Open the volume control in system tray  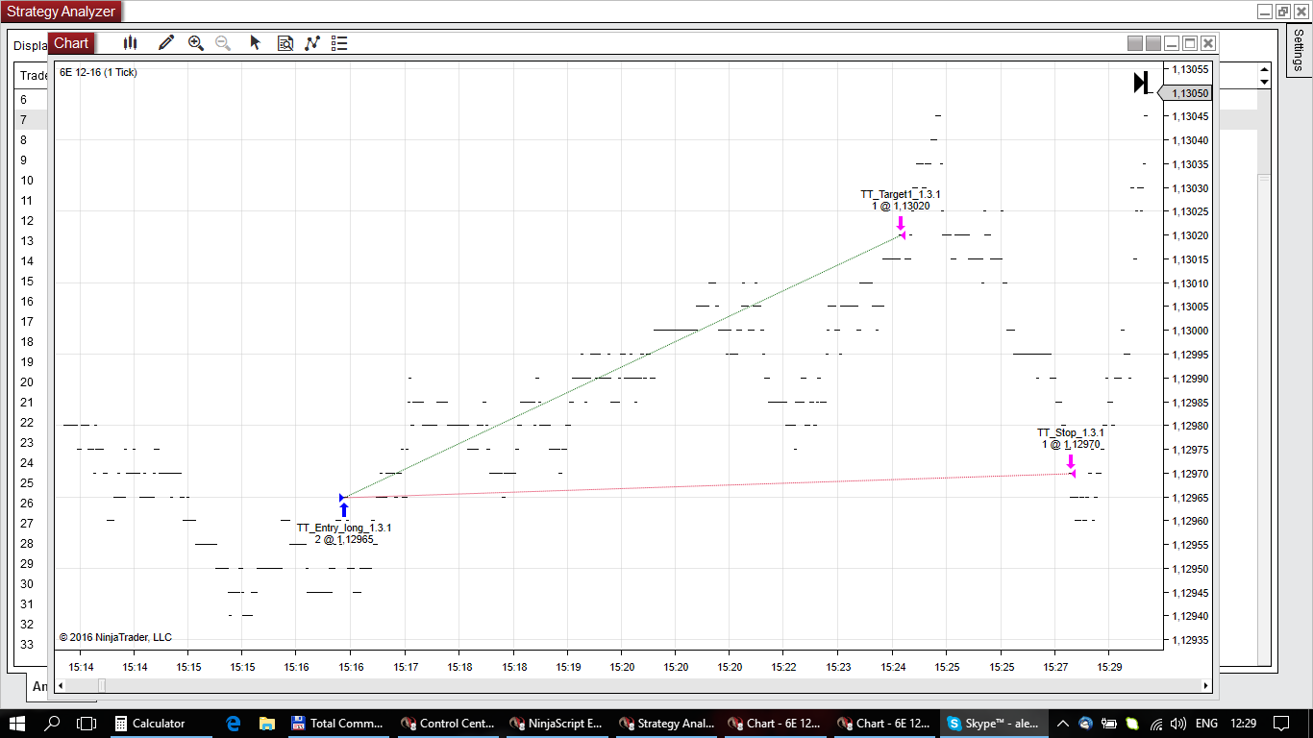click(1178, 724)
